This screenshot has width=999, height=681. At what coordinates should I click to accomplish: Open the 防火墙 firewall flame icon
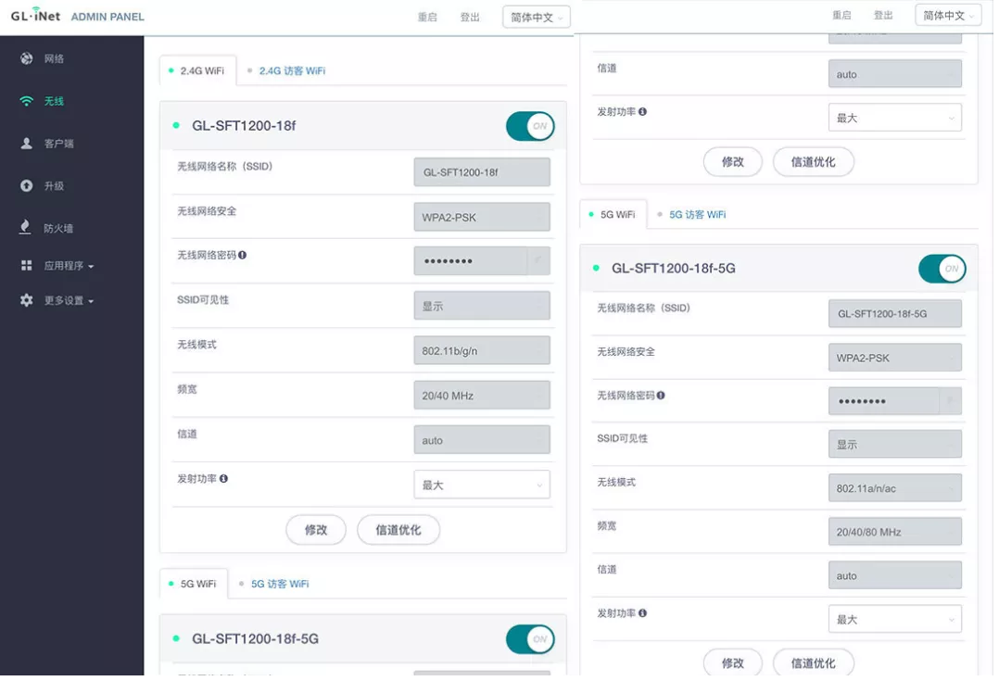[26, 227]
